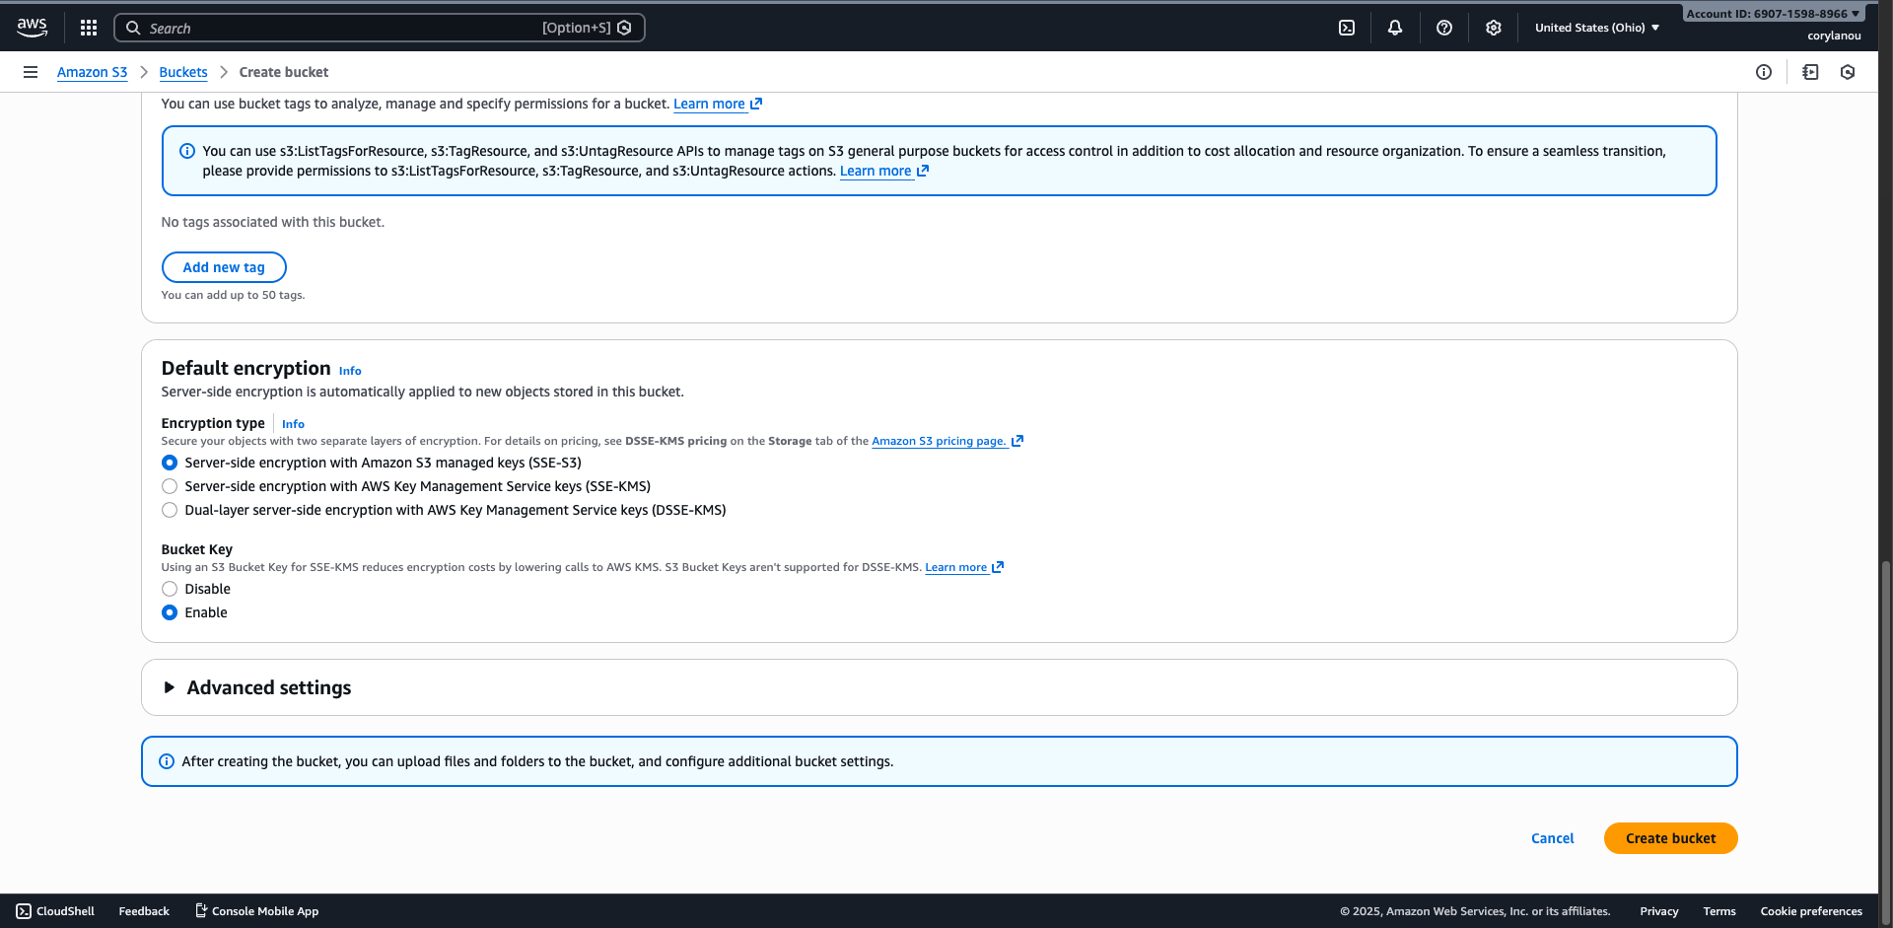This screenshot has width=1893, height=928.
Task: Disable the Bucket Key option
Action: 169,588
